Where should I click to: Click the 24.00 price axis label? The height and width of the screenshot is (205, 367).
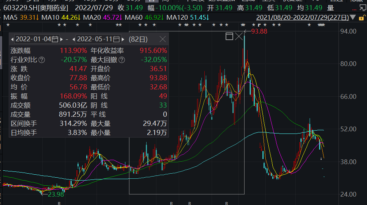[348, 194]
